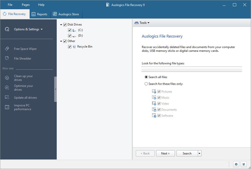This screenshot has width=251, height=169.
Task: Select the Free Space Wiper tool
Action: point(25,49)
